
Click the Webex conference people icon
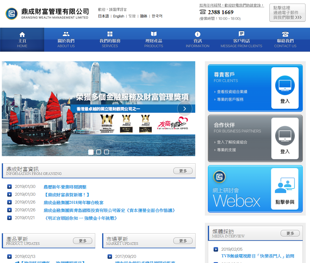(285, 185)
